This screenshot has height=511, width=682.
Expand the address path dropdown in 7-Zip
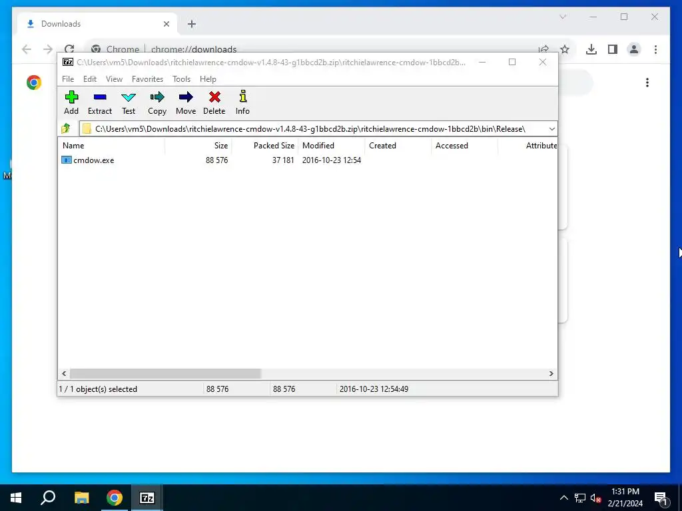(x=551, y=128)
